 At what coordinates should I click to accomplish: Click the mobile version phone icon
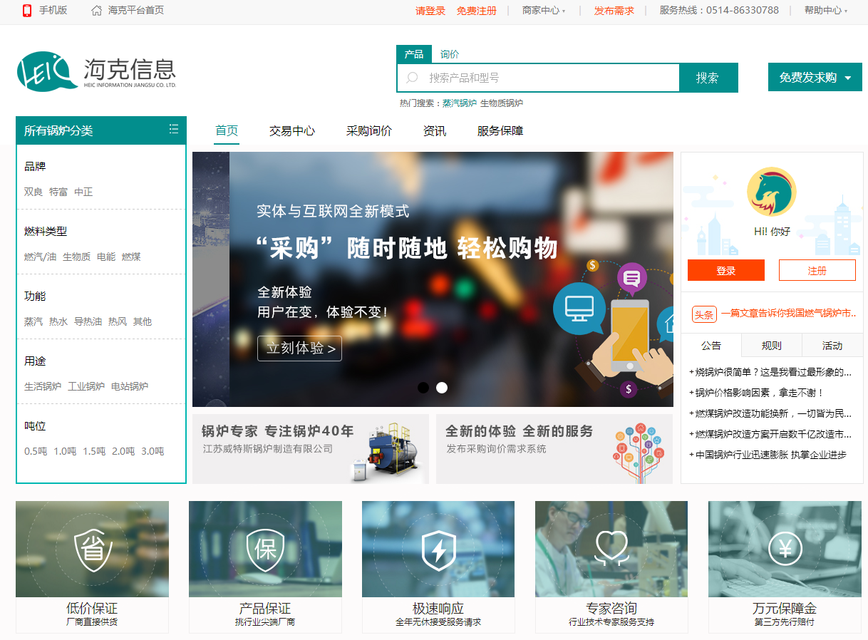(x=27, y=11)
